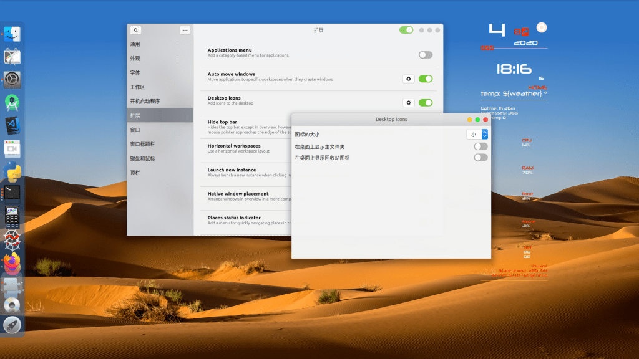Screen dimensions: 639x359
Task: Select 外观 in the sidebar
Action: pyautogui.click(x=160, y=58)
